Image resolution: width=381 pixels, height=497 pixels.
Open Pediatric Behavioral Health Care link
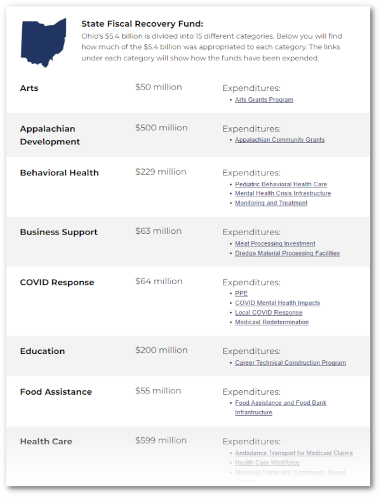pyautogui.click(x=281, y=184)
